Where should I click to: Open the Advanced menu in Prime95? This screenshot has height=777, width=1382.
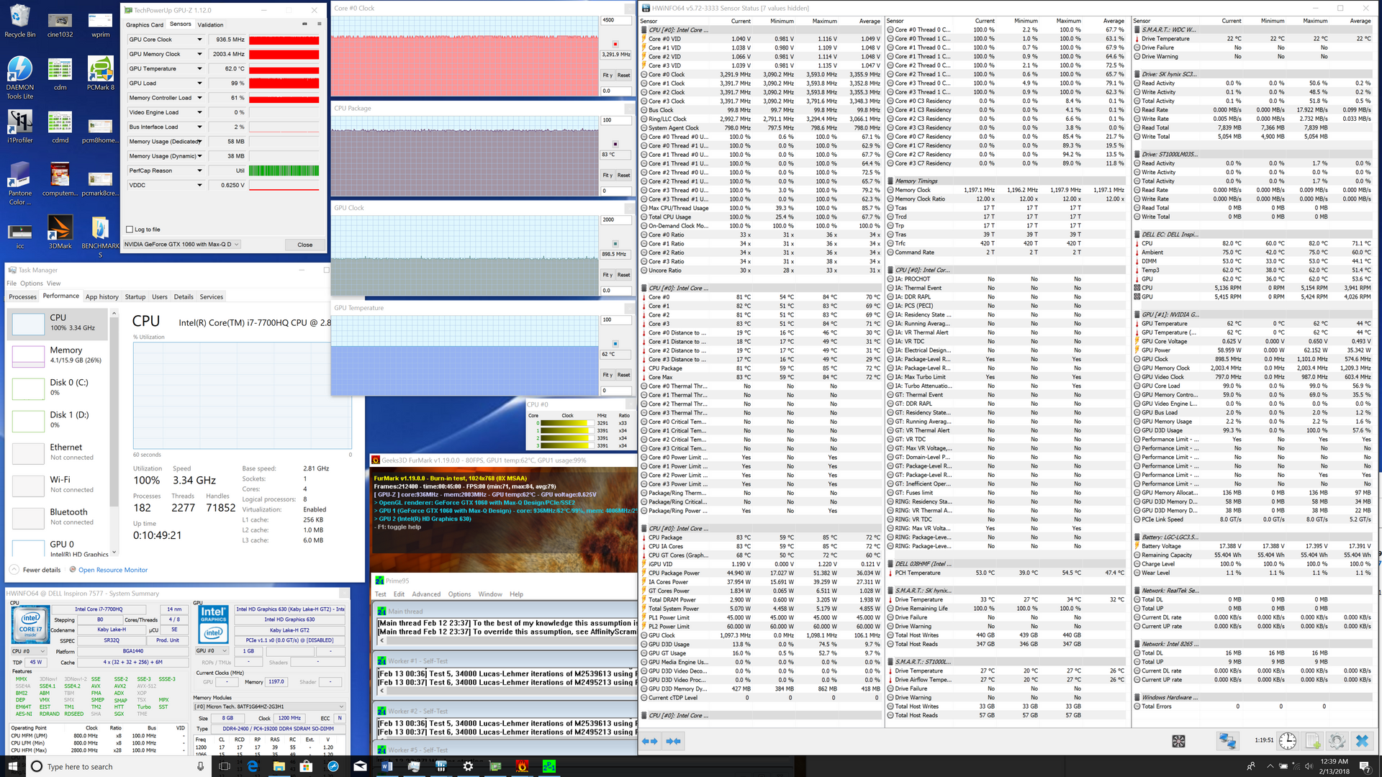426,594
